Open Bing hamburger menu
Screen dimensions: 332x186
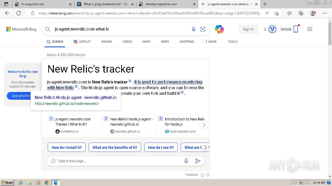pyautogui.click(x=310, y=29)
